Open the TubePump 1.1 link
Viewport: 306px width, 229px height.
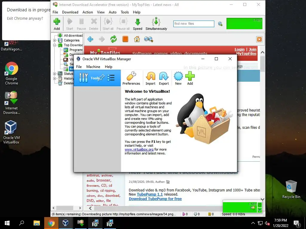150,194
